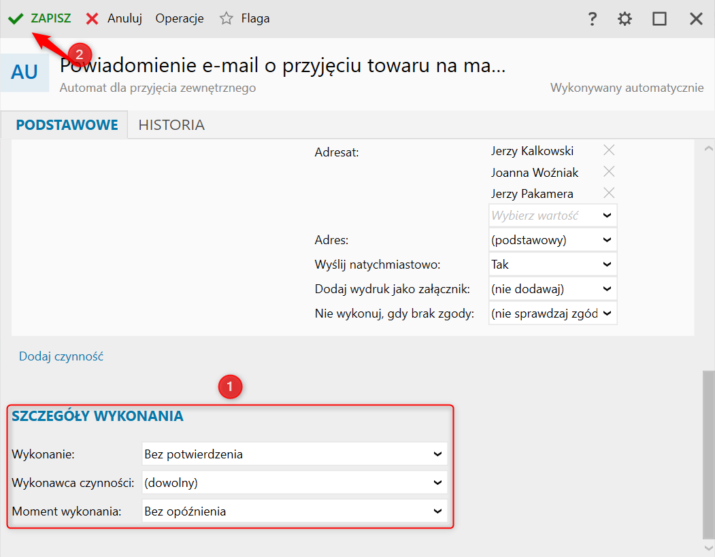Remove recipient Jerzy Pakamera
The height and width of the screenshot is (557, 715).
[609, 193]
